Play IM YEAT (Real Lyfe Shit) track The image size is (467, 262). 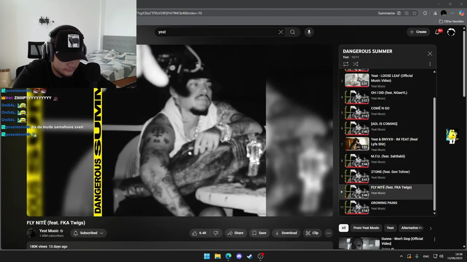pos(387,144)
